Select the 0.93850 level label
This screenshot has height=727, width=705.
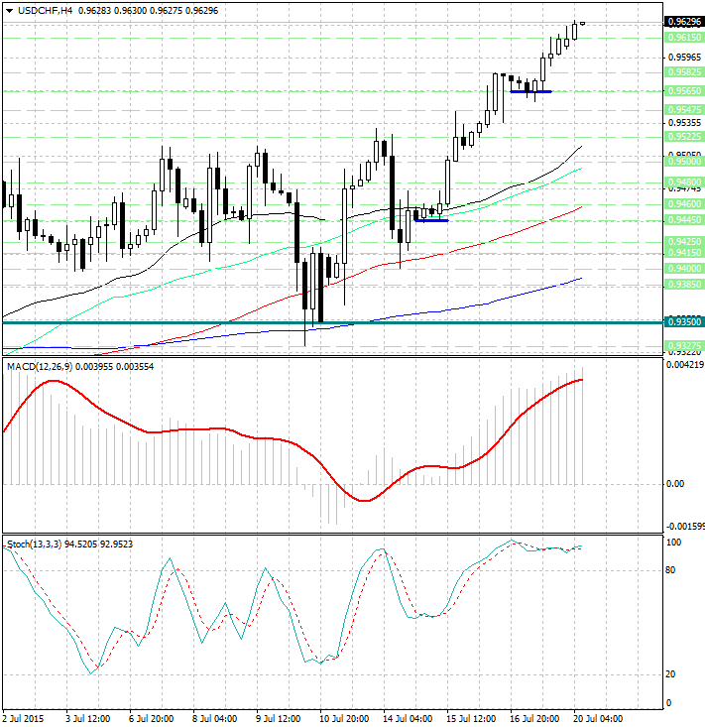(684, 285)
